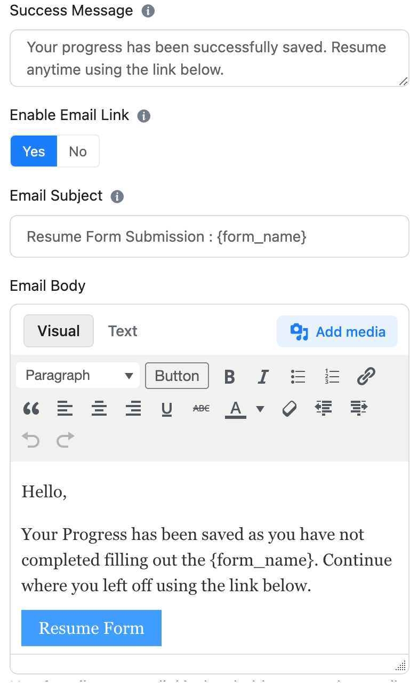418x683 pixels.
Task: Apply italic formatting
Action: point(263,376)
